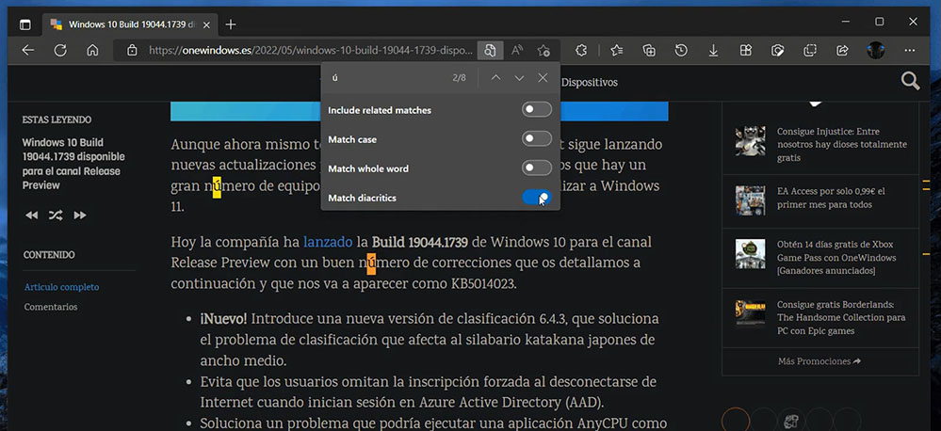This screenshot has height=431, width=941.
Task: Click the yellow highlighted ú match in número
Action: (x=217, y=185)
